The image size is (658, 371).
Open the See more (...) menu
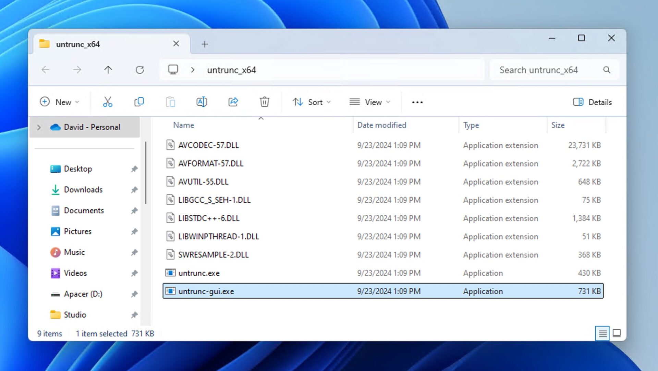click(417, 102)
